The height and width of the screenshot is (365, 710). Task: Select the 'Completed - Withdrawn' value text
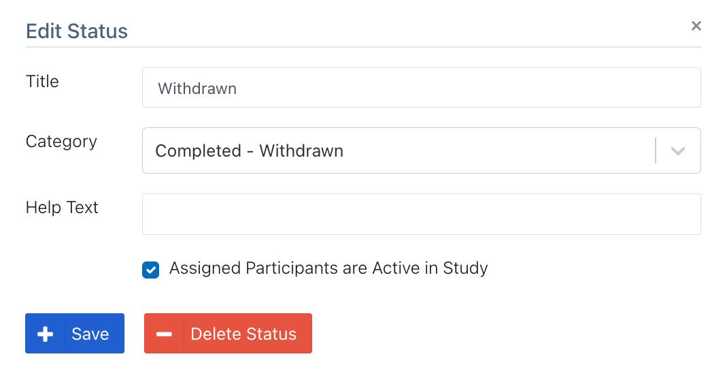tap(249, 151)
